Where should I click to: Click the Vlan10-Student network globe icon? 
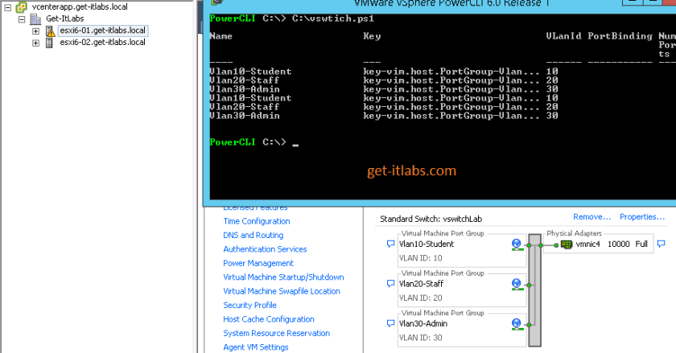pos(517,244)
